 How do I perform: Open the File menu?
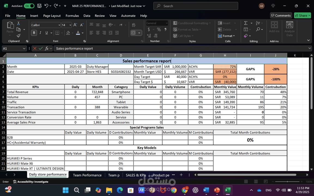8,16
